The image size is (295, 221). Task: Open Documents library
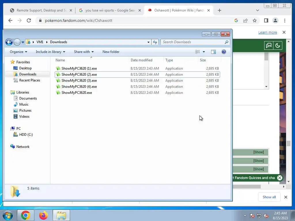pyautogui.click(x=28, y=98)
